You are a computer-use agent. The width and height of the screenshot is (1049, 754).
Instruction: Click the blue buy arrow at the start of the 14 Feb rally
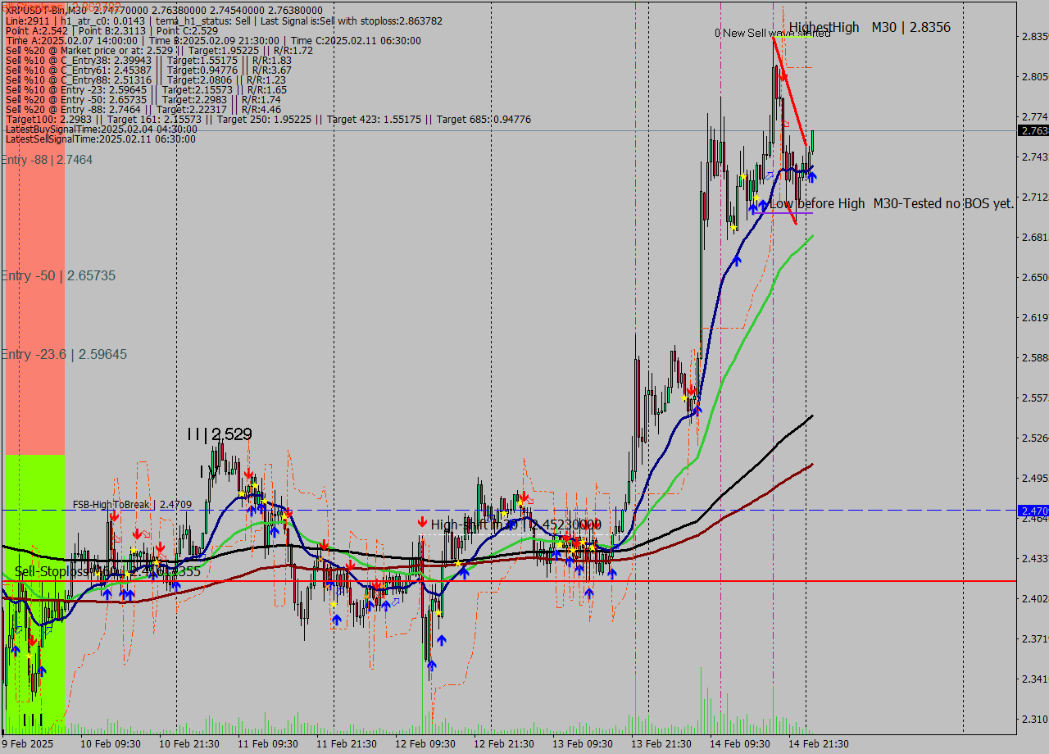pos(697,411)
